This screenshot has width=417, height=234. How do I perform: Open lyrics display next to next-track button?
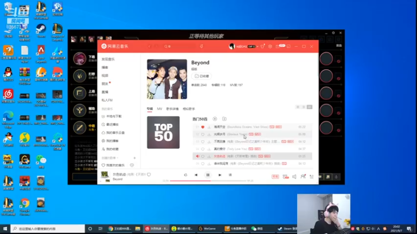[x=230, y=175]
